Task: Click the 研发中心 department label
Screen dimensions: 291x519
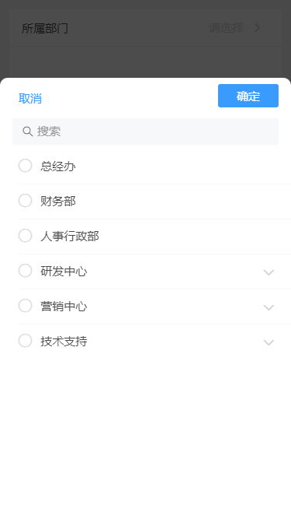Action: 64,272
